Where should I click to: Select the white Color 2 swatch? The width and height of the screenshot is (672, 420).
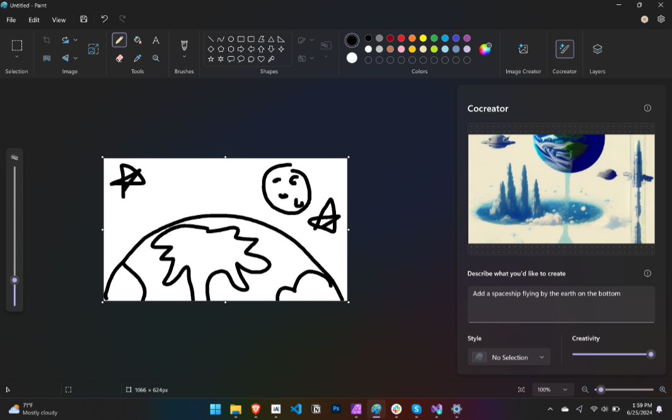(352, 58)
